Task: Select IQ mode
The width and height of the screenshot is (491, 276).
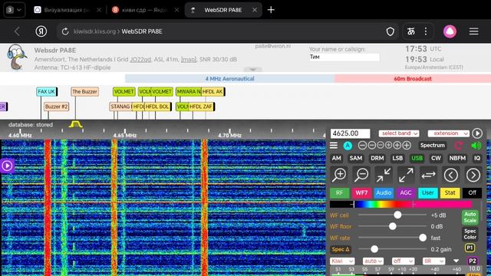Action: [477, 159]
